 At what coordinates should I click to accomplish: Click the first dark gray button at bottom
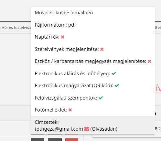point(38,140)
